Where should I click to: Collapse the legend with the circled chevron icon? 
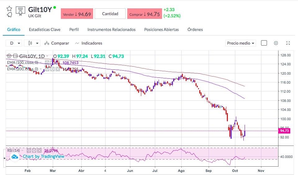pyautogui.click(x=9, y=56)
